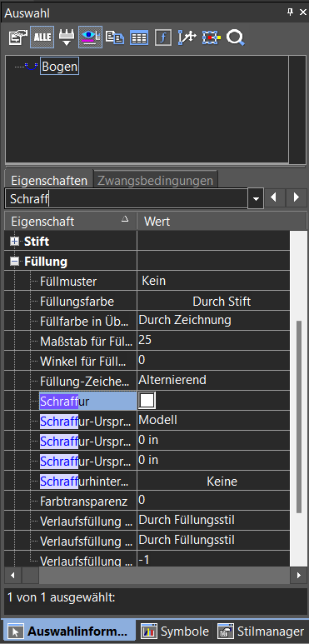
Task: Click the white Schraffur color swatch
Action: coord(147,401)
